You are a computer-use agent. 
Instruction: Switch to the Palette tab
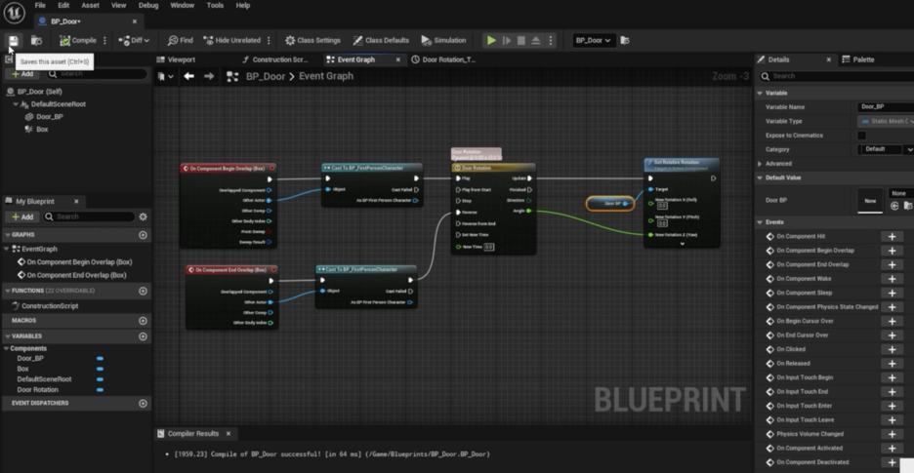[863, 59]
